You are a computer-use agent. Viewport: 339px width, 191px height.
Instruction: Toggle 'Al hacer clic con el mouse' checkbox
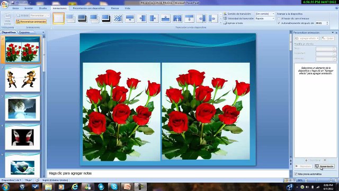coord(279,19)
